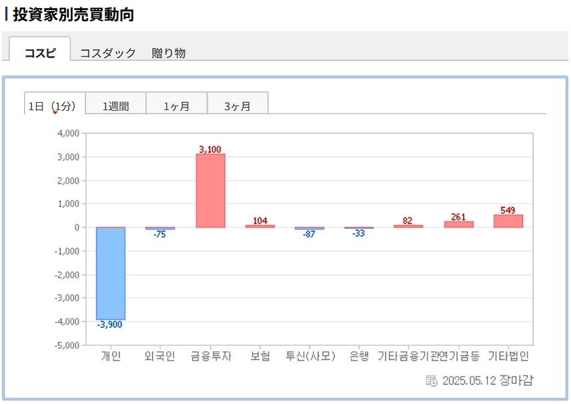The width and height of the screenshot is (571, 404).
Task: Click the 은행 bar labeled -33
Action: click(x=359, y=228)
